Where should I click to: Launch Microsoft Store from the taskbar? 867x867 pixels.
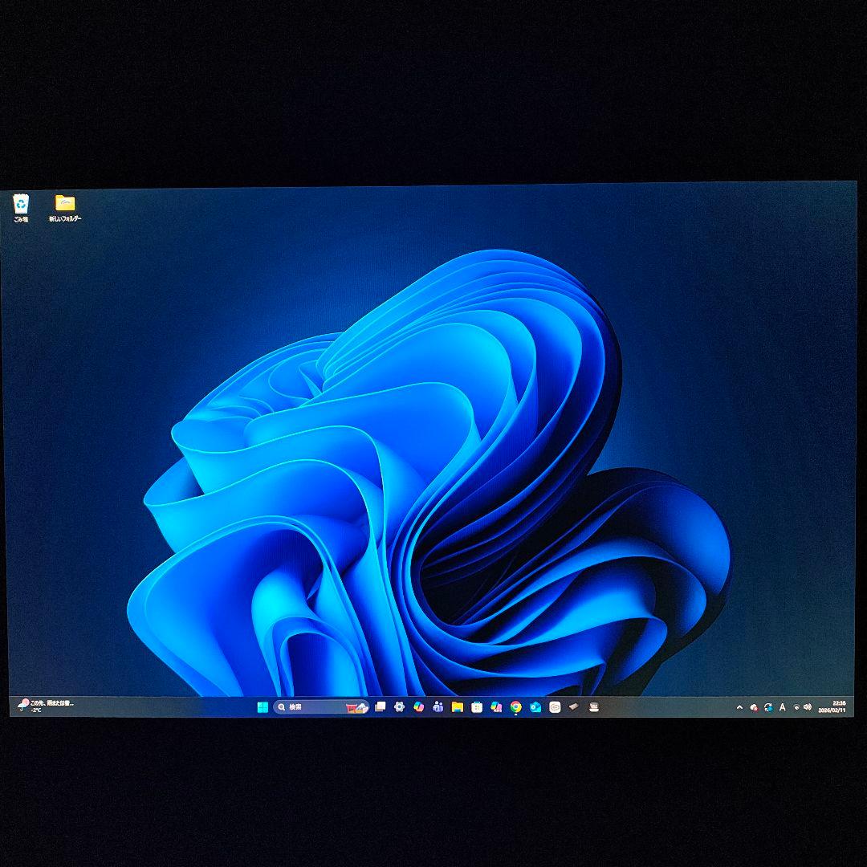coord(475,706)
